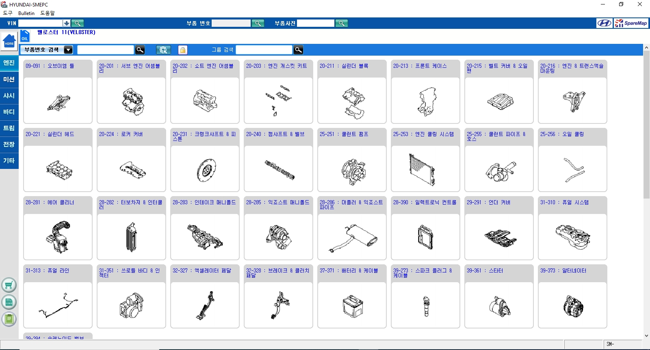Open the green clipboard notes icon

[x=9, y=319]
